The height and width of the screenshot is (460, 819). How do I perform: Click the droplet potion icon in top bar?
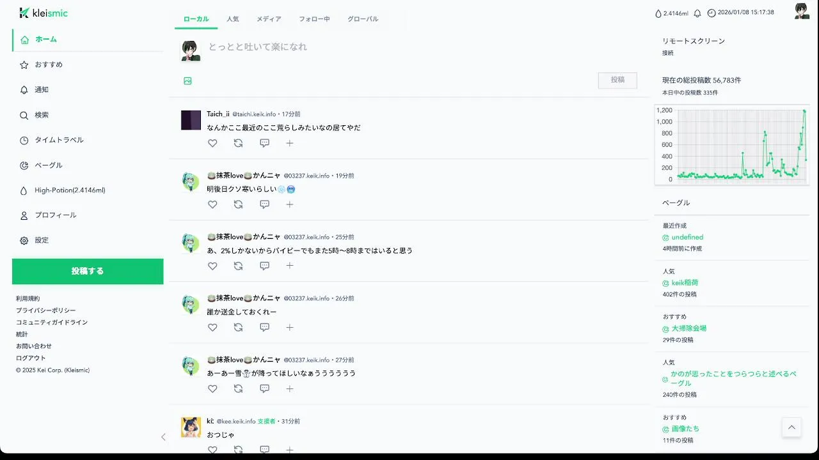coord(658,13)
